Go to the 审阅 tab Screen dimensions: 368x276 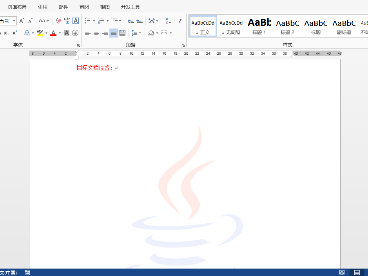pos(84,7)
